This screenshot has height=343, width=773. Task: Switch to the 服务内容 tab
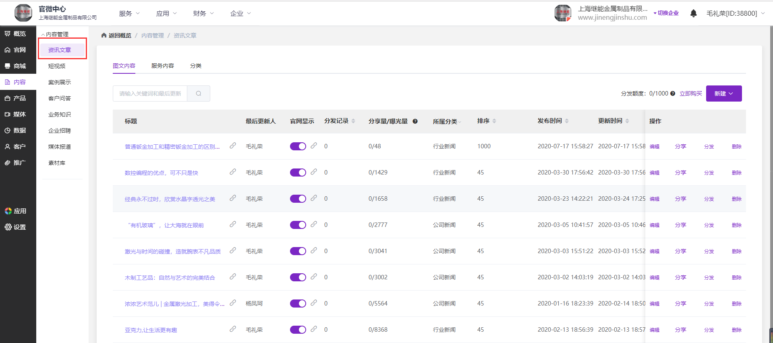pyautogui.click(x=163, y=66)
